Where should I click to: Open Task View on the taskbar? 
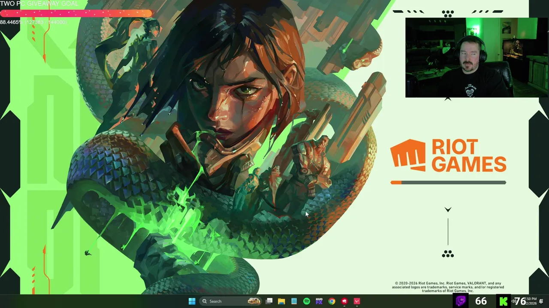269,301
